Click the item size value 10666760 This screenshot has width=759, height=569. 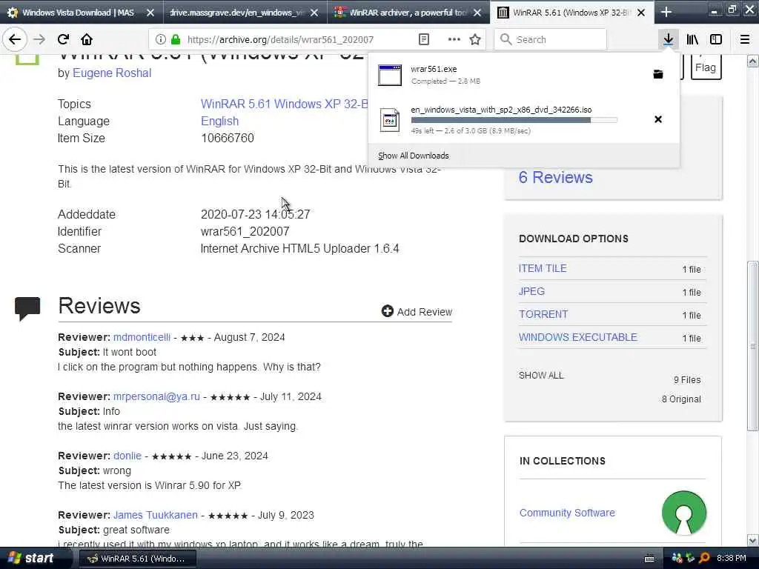pos(228,139)
